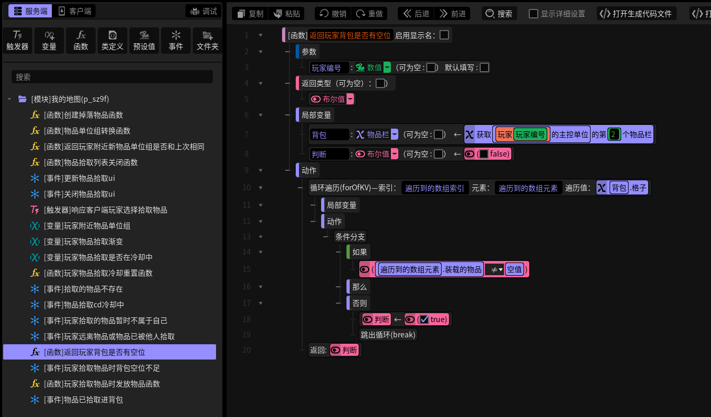Image resolution: width=711 pixels, height=417 pixels.
Task: Navigate forward with 前进
Action: click(x=452, y=14)
